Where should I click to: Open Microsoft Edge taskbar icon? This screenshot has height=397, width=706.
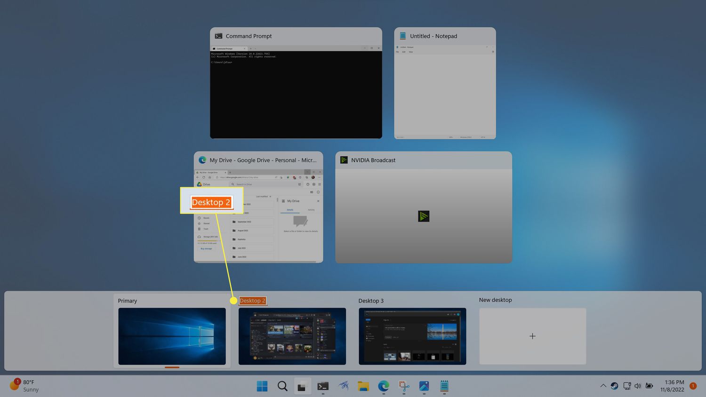pyautogui.click(x=384, y=386)
